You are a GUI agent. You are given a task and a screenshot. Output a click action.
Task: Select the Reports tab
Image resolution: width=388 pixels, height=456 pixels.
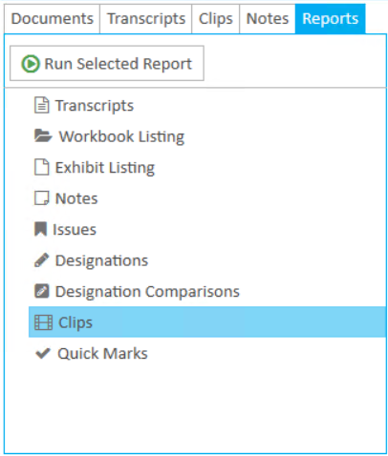331,18
